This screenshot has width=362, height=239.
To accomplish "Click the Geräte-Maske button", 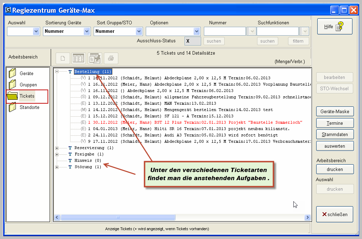I will 335,112.
